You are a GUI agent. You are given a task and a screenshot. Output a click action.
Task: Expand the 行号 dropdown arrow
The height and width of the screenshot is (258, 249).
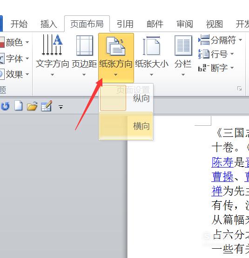(x=232, y=54)
